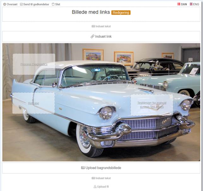Click the lower Indsæt tekst text icon
This screenshot has width=203, height=191.
click(93, 178)
